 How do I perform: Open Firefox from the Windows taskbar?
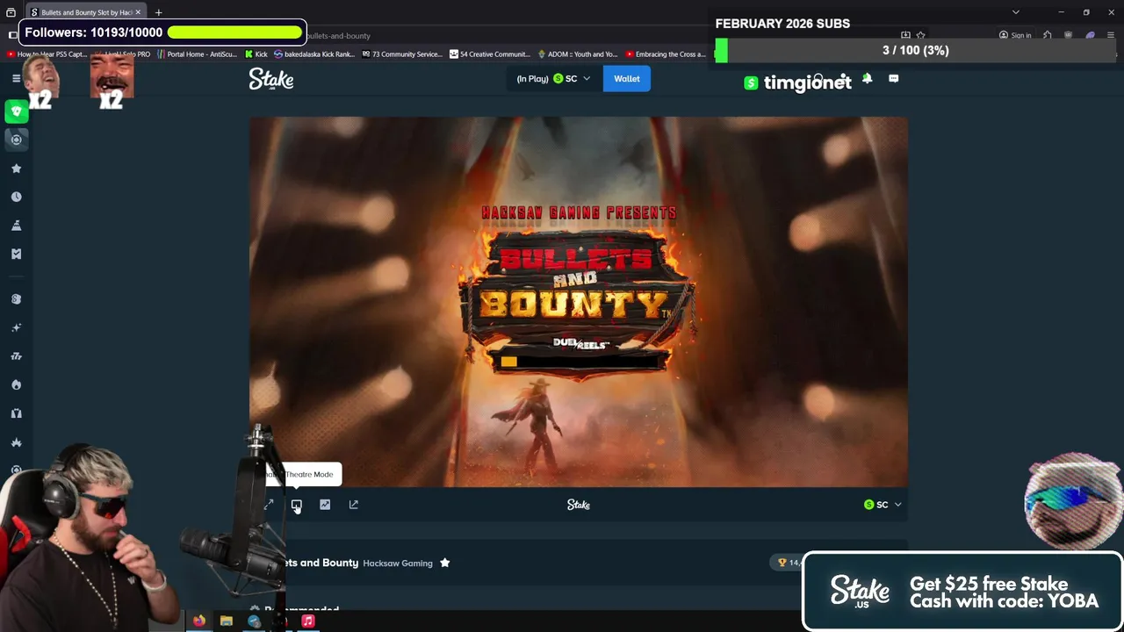point(199,621)
